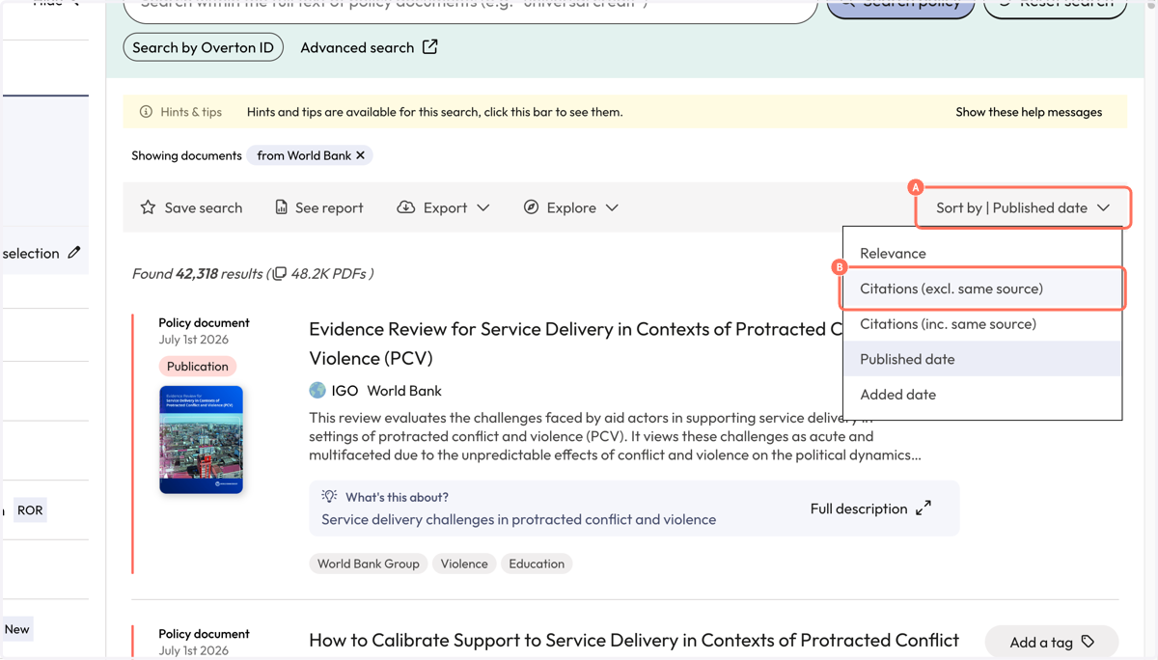Click the World Bank Group tag
1158x660 pixels.
pos(369,564)
